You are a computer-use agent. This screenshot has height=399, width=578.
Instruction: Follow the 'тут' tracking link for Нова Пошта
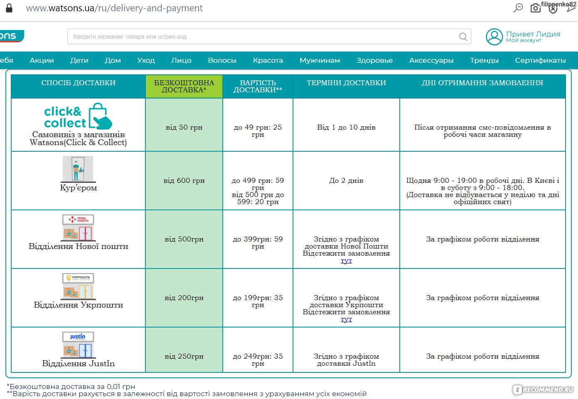[x=346, y=261]
